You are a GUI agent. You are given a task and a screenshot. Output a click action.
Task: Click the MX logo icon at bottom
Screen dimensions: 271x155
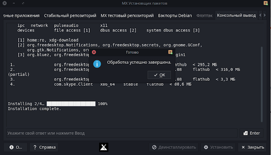[104, 147]
